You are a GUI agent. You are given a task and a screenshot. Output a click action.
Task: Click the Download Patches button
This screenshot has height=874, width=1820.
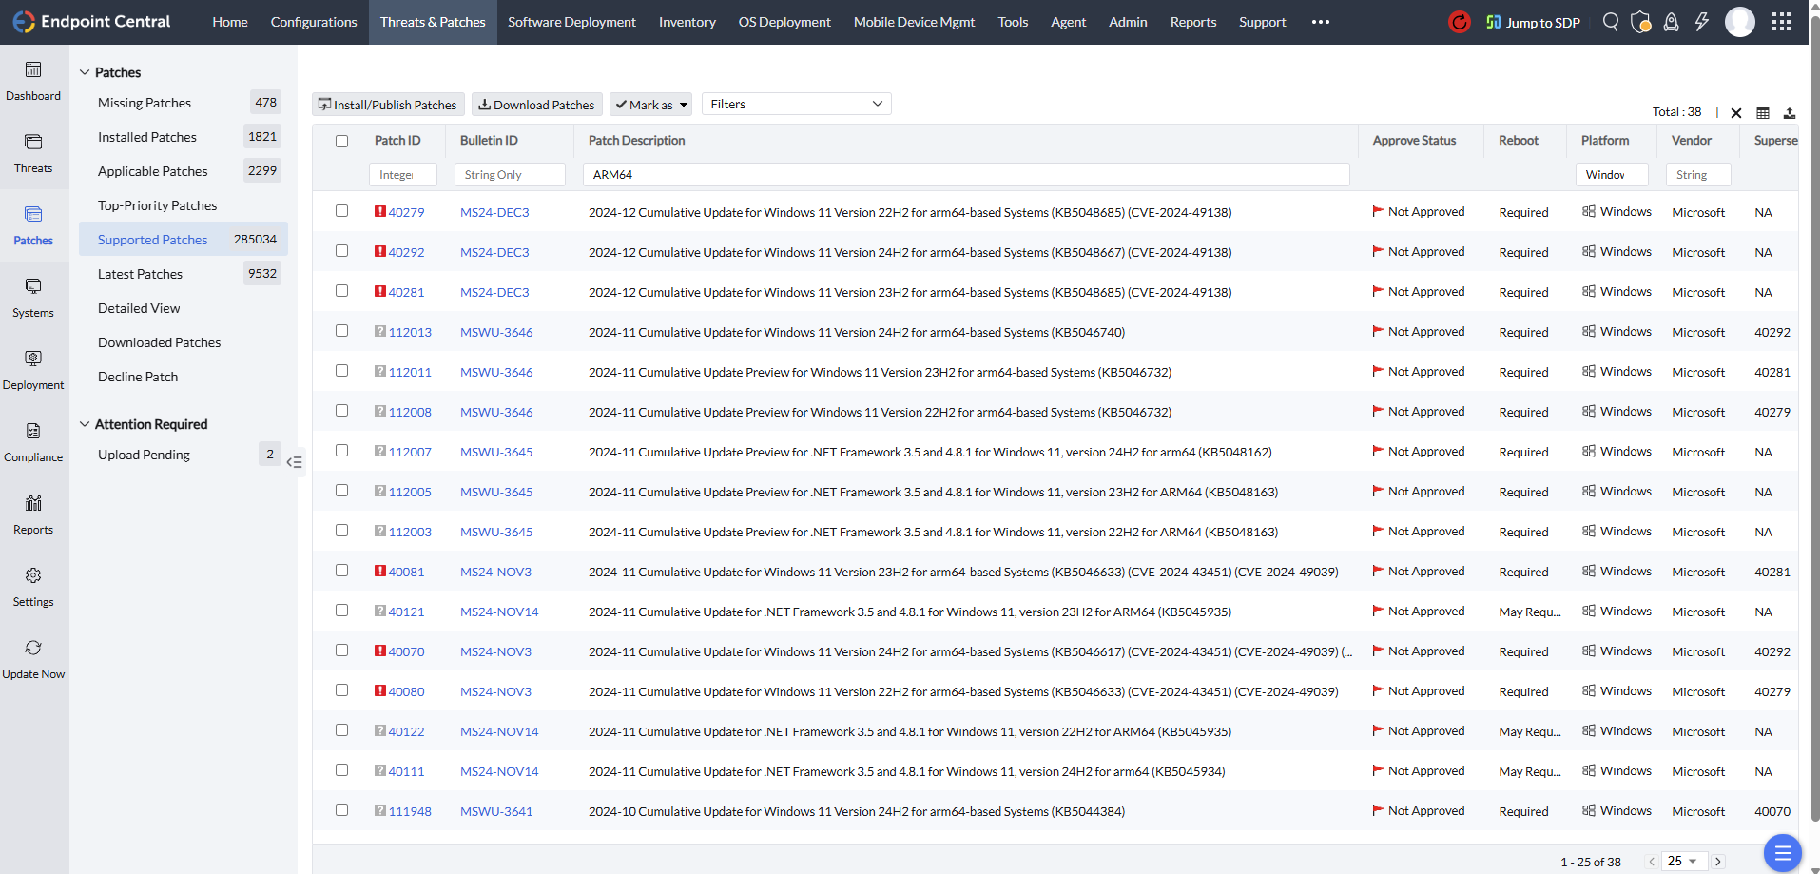pos(536,105)
